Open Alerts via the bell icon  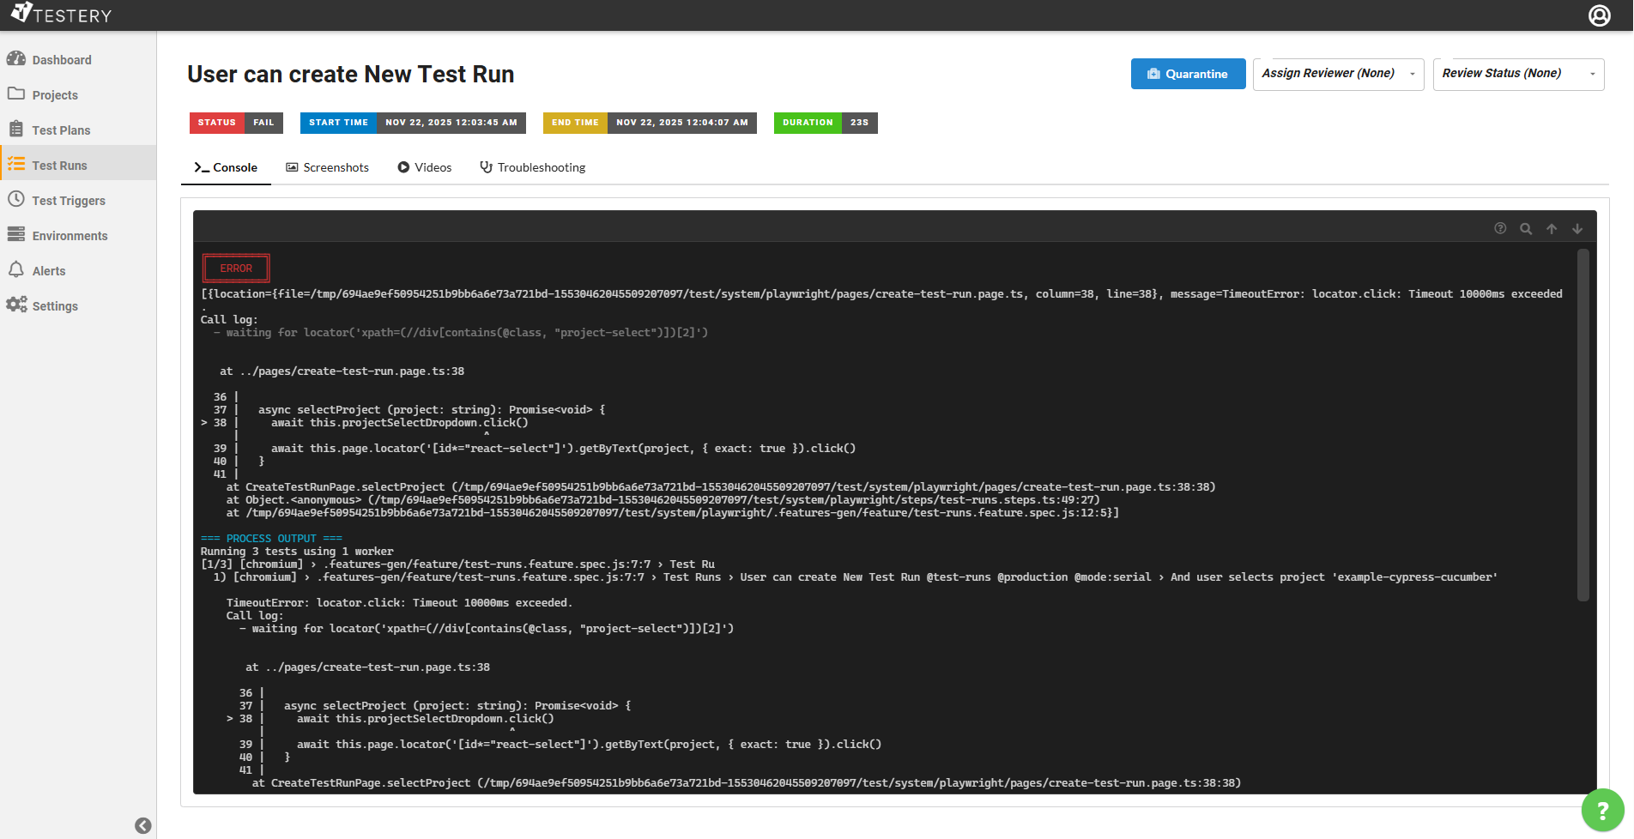point(18,269)
